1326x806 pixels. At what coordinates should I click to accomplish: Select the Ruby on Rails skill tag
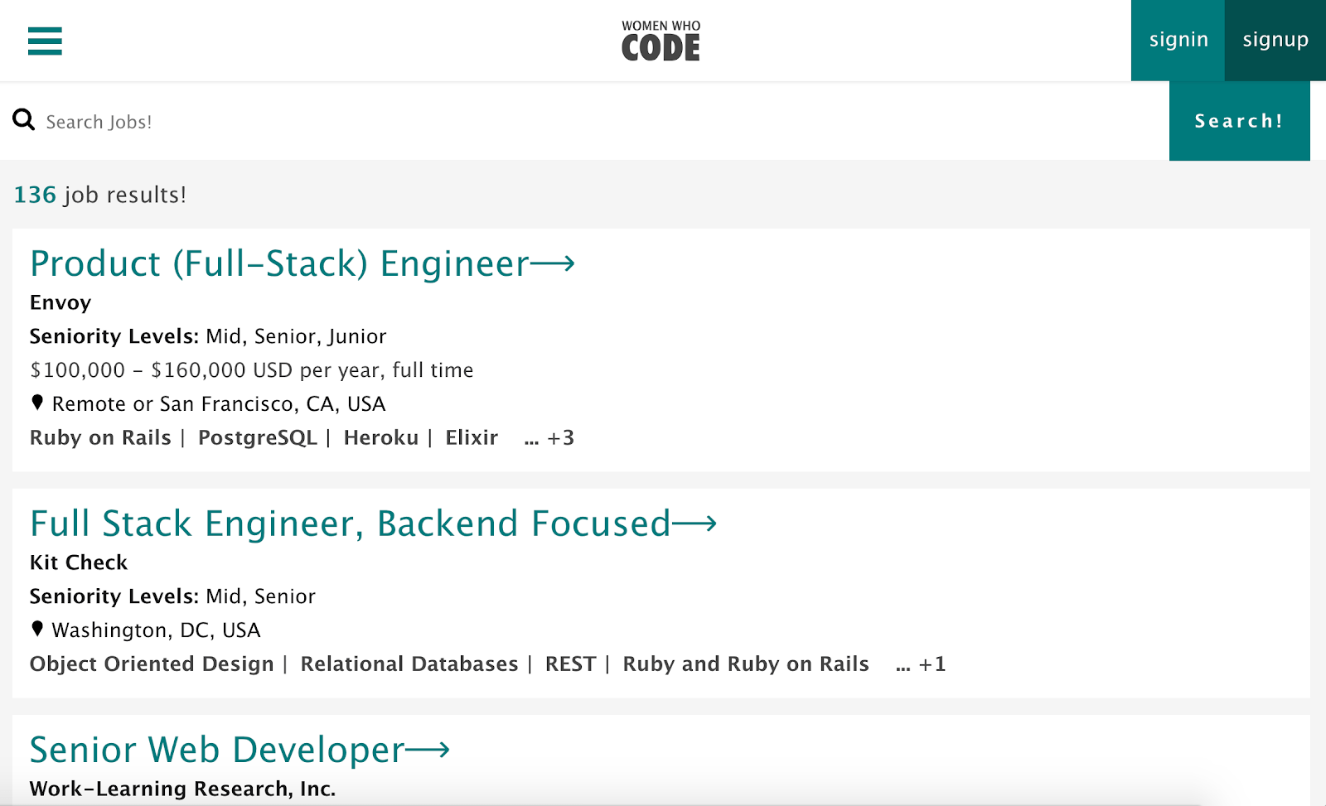[x=100, y=438]
